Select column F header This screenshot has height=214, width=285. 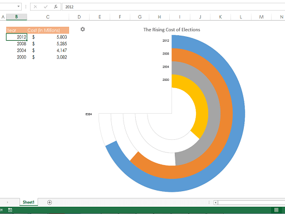120,17
